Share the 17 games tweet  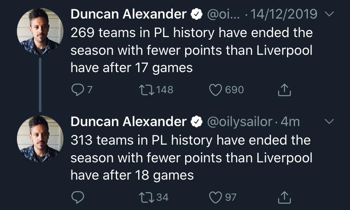tap(285, 89)
